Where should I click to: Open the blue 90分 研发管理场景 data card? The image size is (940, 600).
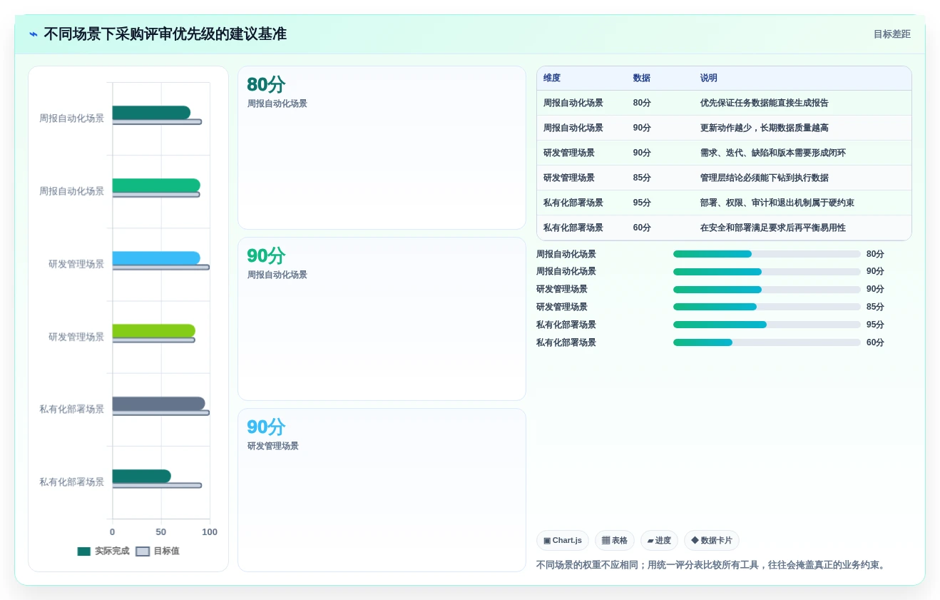[382, 490]
